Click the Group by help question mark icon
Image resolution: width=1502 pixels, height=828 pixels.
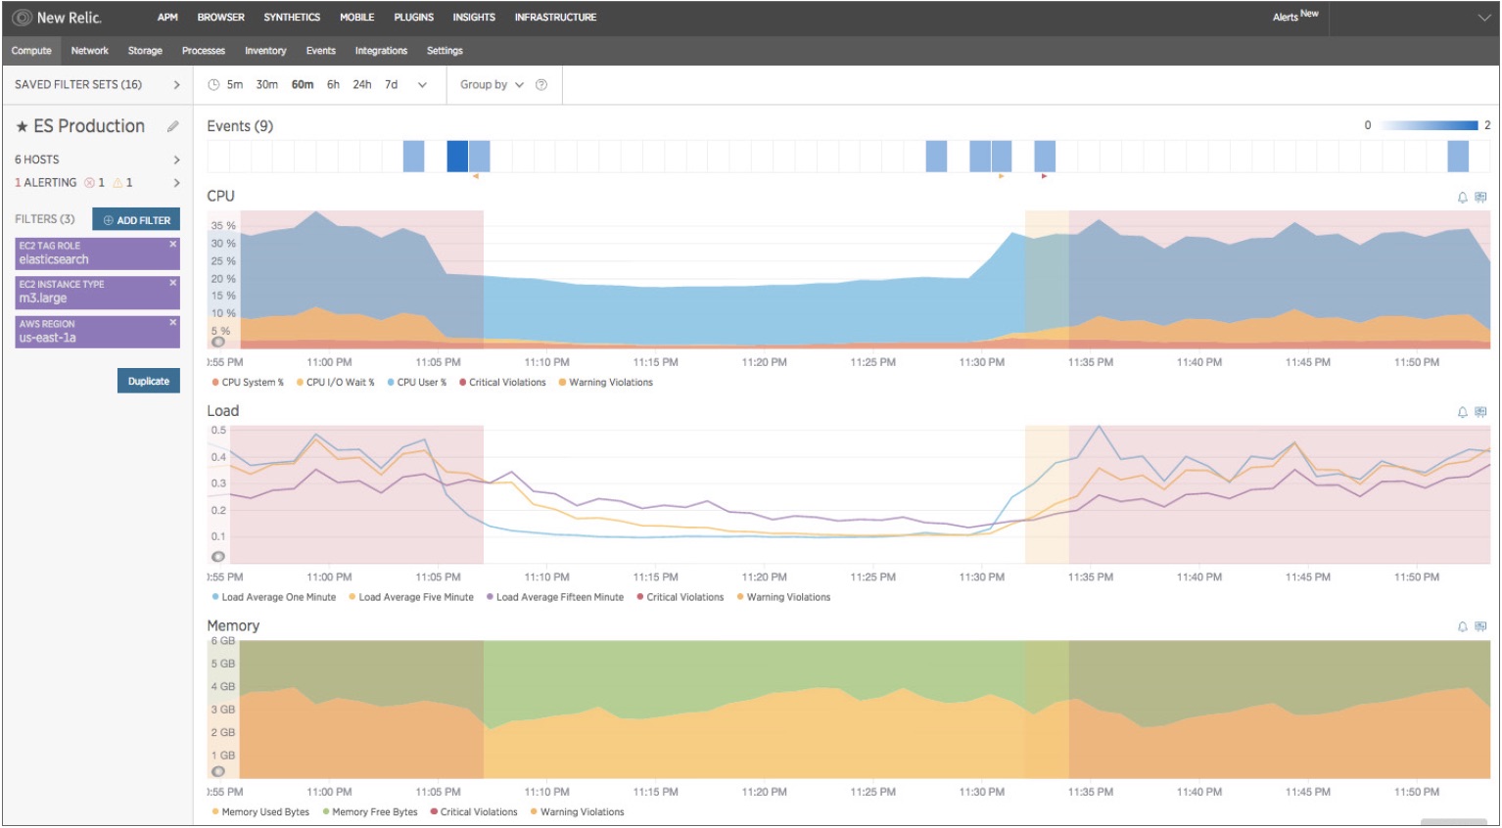[541, 85]
